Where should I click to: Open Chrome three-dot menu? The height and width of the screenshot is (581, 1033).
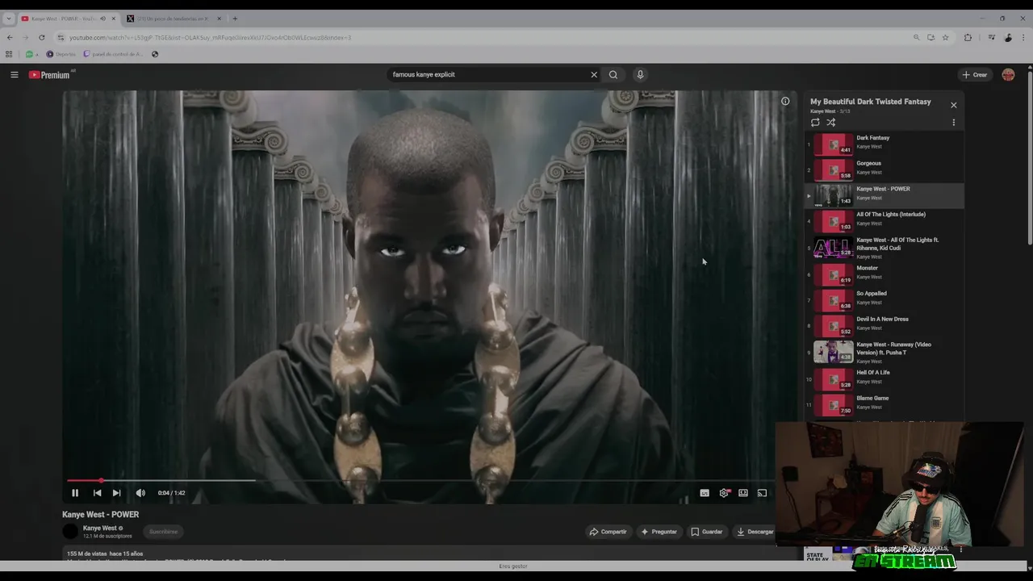click(1023, 37)
